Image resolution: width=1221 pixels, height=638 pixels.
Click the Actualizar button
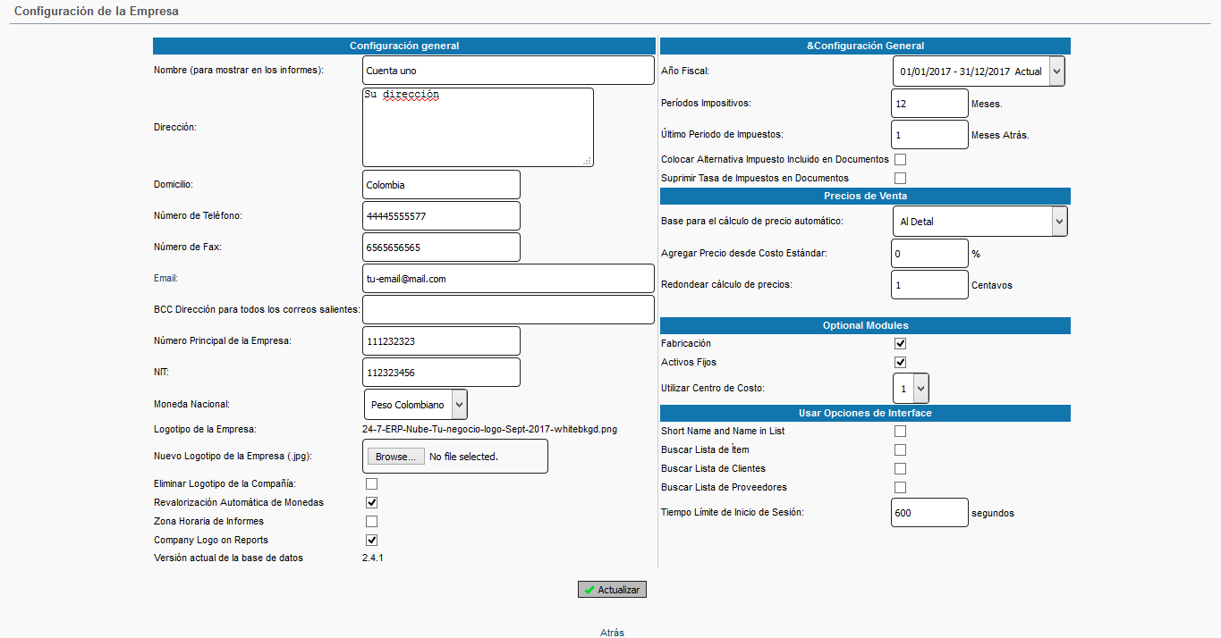coord(612,590)
